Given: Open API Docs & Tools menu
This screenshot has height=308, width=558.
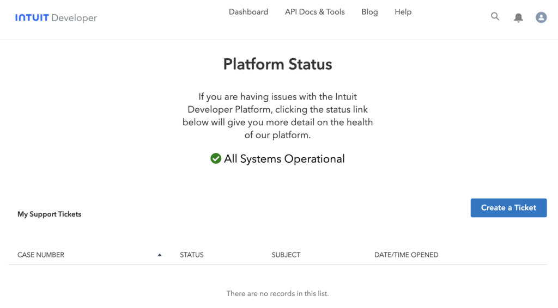Looking at the screenshot, I should point(314,12).
